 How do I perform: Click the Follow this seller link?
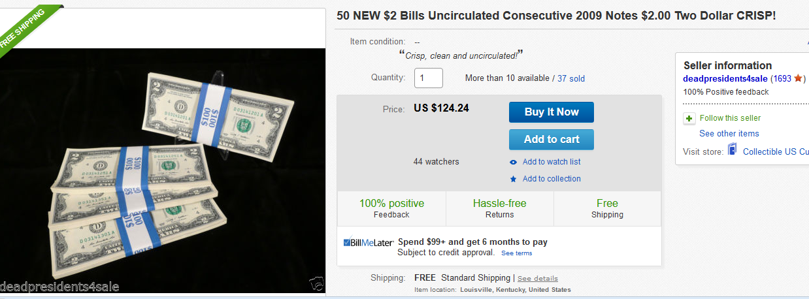(x=730, y=118)
